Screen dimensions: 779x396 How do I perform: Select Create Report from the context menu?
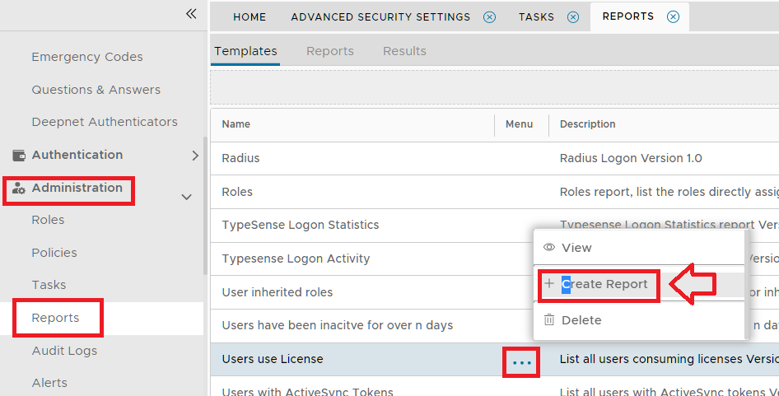click(x=604, y=284)
